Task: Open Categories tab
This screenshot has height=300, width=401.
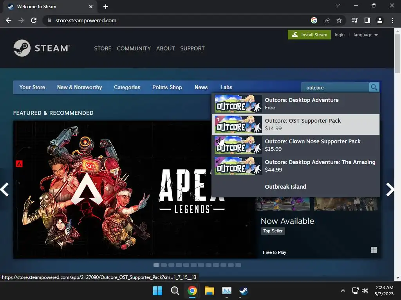Action: (x=127, y=87)
